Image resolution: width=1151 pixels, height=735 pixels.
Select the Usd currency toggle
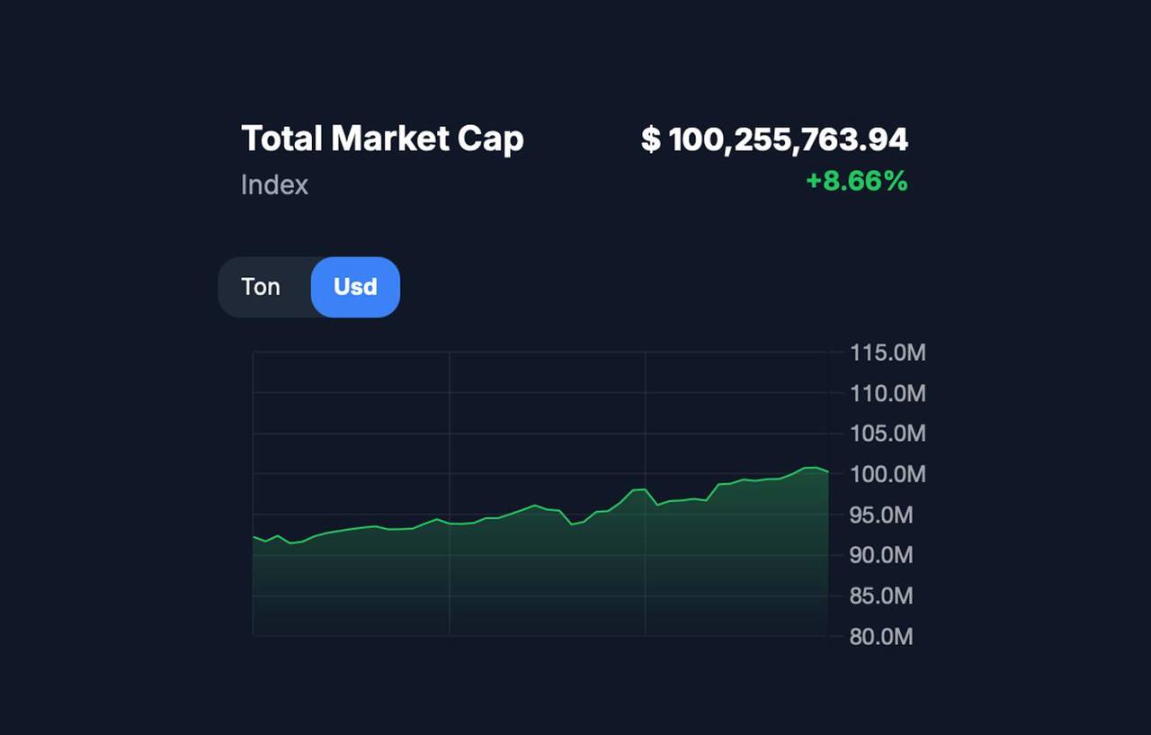(x=355, y=287)
